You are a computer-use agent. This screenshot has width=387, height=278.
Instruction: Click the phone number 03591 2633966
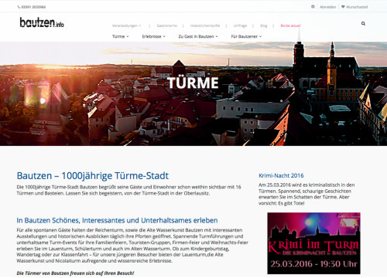pyautogui.click(x=33, y=7)
